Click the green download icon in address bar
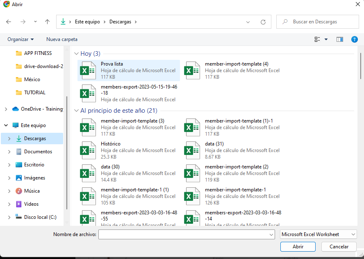This screenshot has height=259, width=364. pos(63,22)
